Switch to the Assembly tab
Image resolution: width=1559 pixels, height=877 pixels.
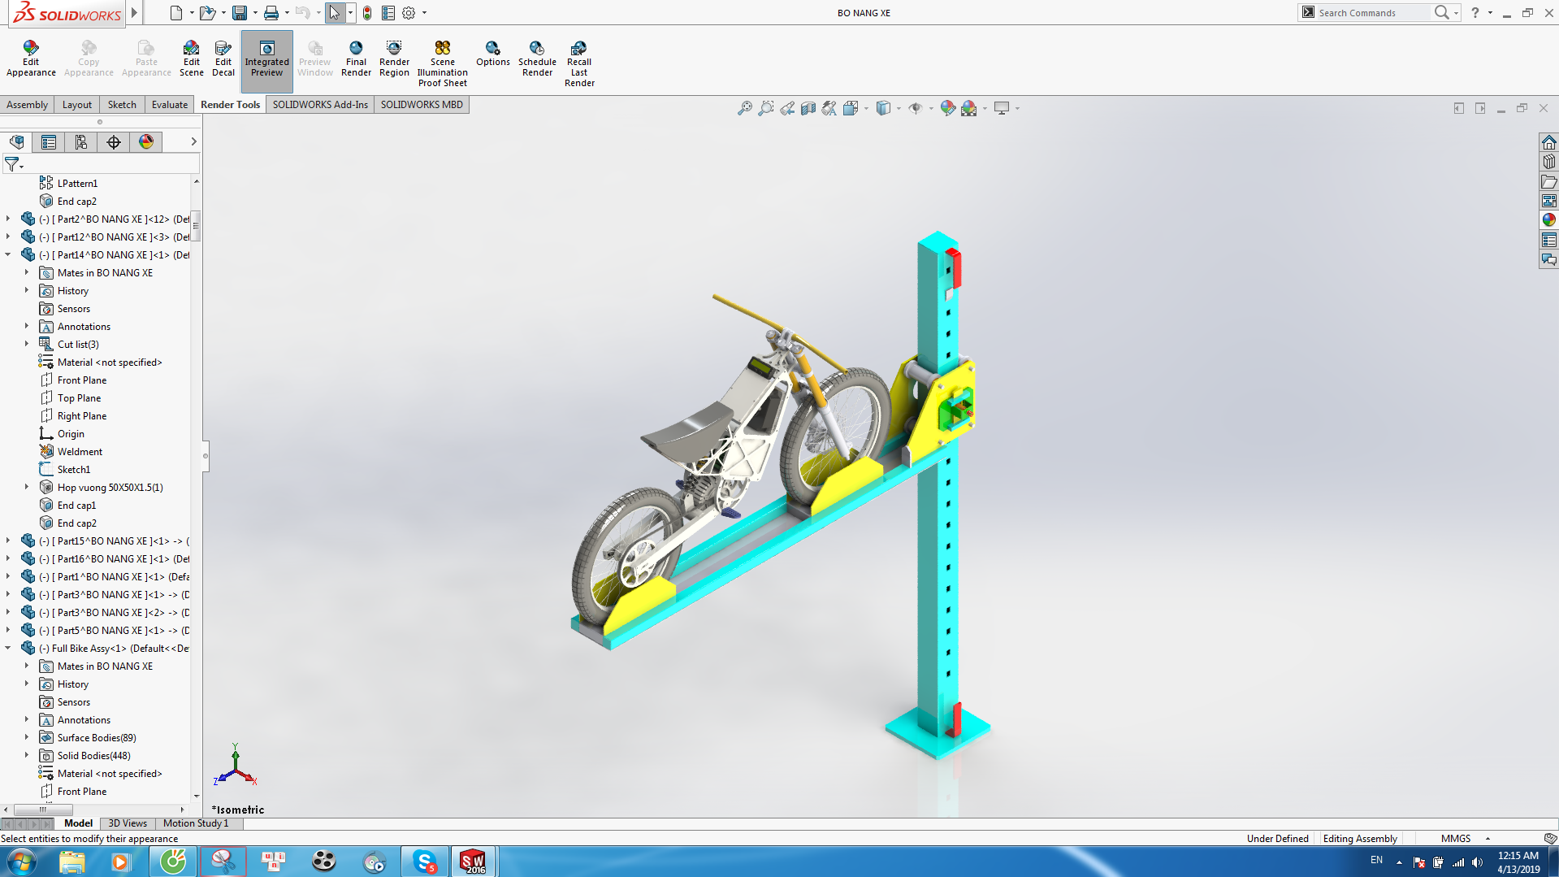tap(27, 105)
